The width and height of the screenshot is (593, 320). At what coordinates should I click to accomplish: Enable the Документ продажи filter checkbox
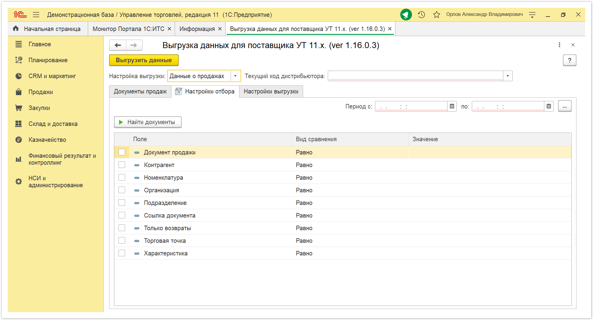122,152
